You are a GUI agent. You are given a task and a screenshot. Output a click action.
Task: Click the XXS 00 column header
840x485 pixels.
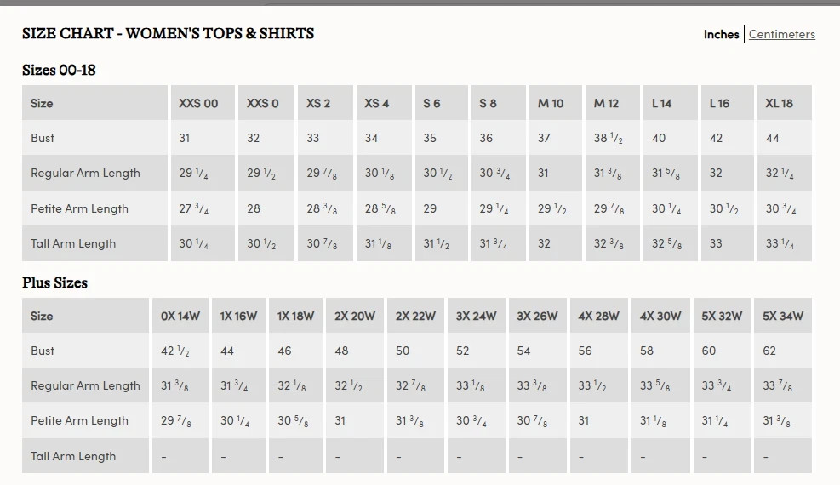click(x=198, y=103)
